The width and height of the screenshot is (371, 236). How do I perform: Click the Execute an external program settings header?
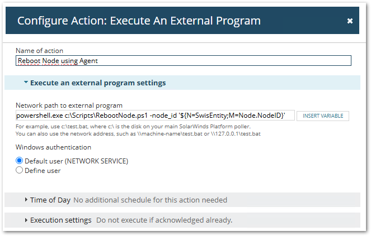click(x=98, y=83)
